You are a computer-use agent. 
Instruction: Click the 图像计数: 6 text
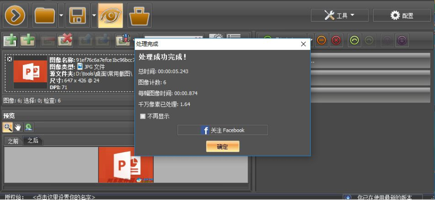pos(152,82)
